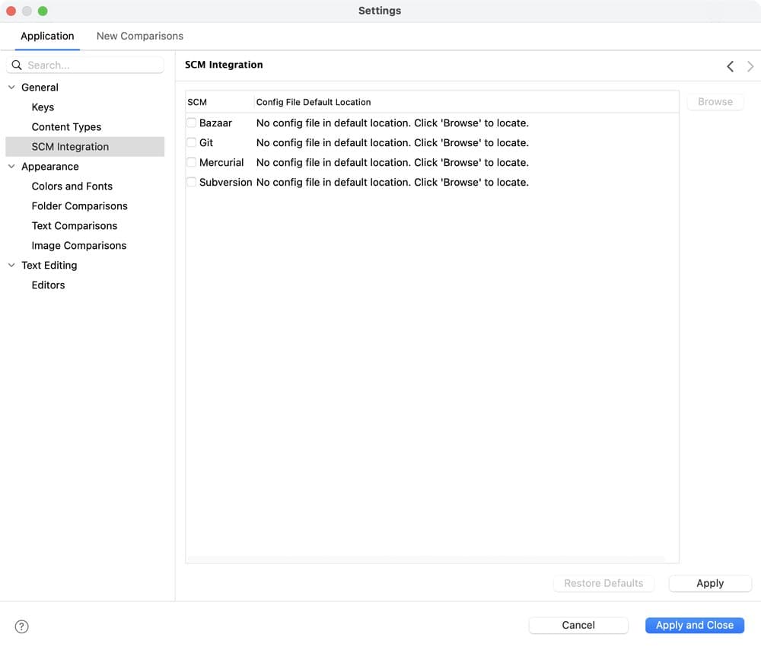Screen dimensions: 761x650
Task: Click the Mercurial SCM name
Action: point(221,162)
